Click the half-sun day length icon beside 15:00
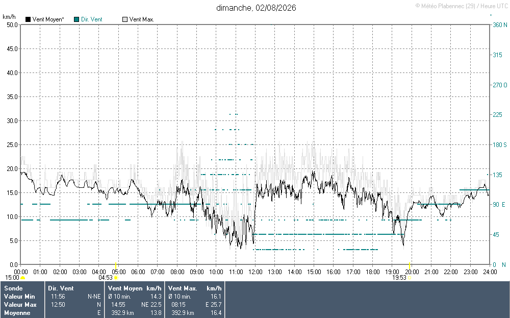 click(x=23, y=278)
